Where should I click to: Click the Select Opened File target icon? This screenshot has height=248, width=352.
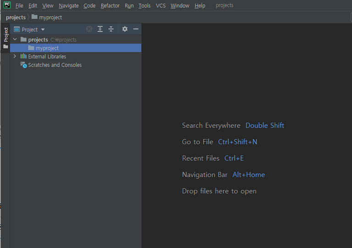(89, 29)
